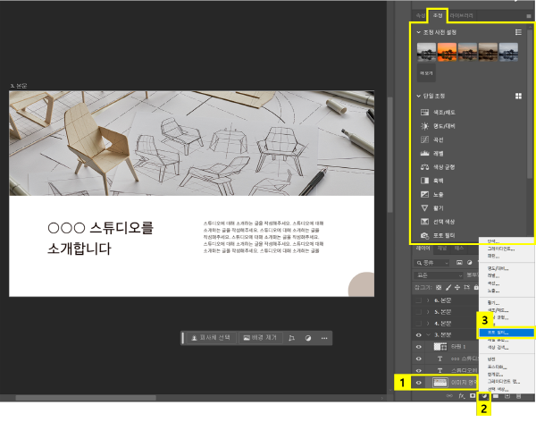The height and width of the screenshot is (422, 536).
Task: Hide the 3. 본문 layer group
Action: [x=418, y=335]
